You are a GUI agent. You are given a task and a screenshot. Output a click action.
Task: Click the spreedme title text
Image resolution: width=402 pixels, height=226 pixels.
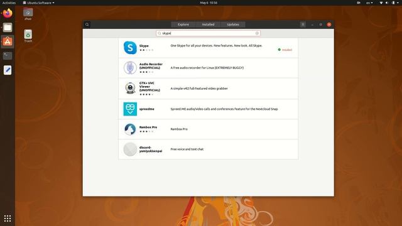(146, 109)
